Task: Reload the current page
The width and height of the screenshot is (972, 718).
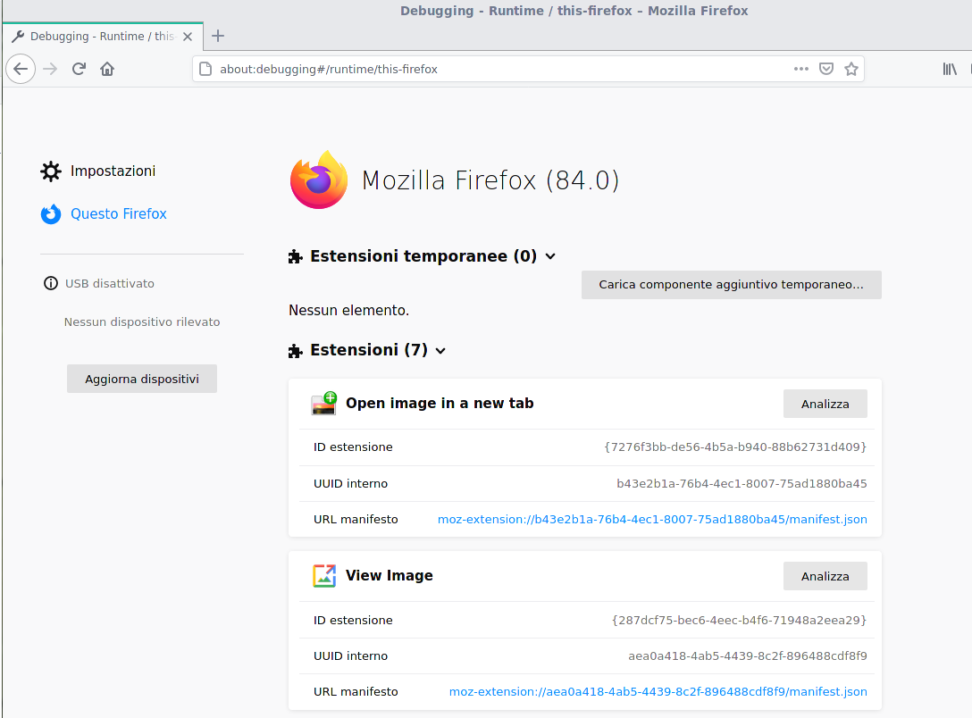Action: (79, 69)
